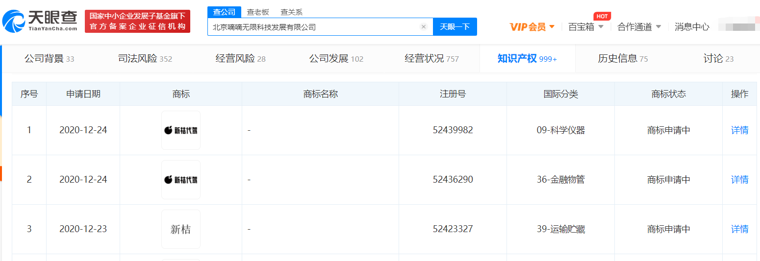Clear the search box with the X icon

tap(424, 27)
